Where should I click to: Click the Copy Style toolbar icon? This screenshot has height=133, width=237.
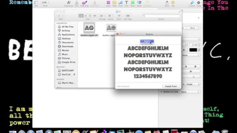pos(84,3)
